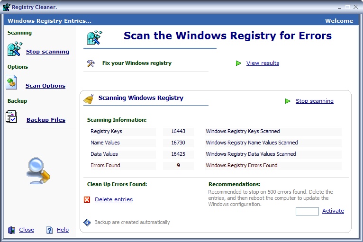Click the magnifying glass search icon in sidebar
Screen dimensions: 363x242
pos(38,171)
